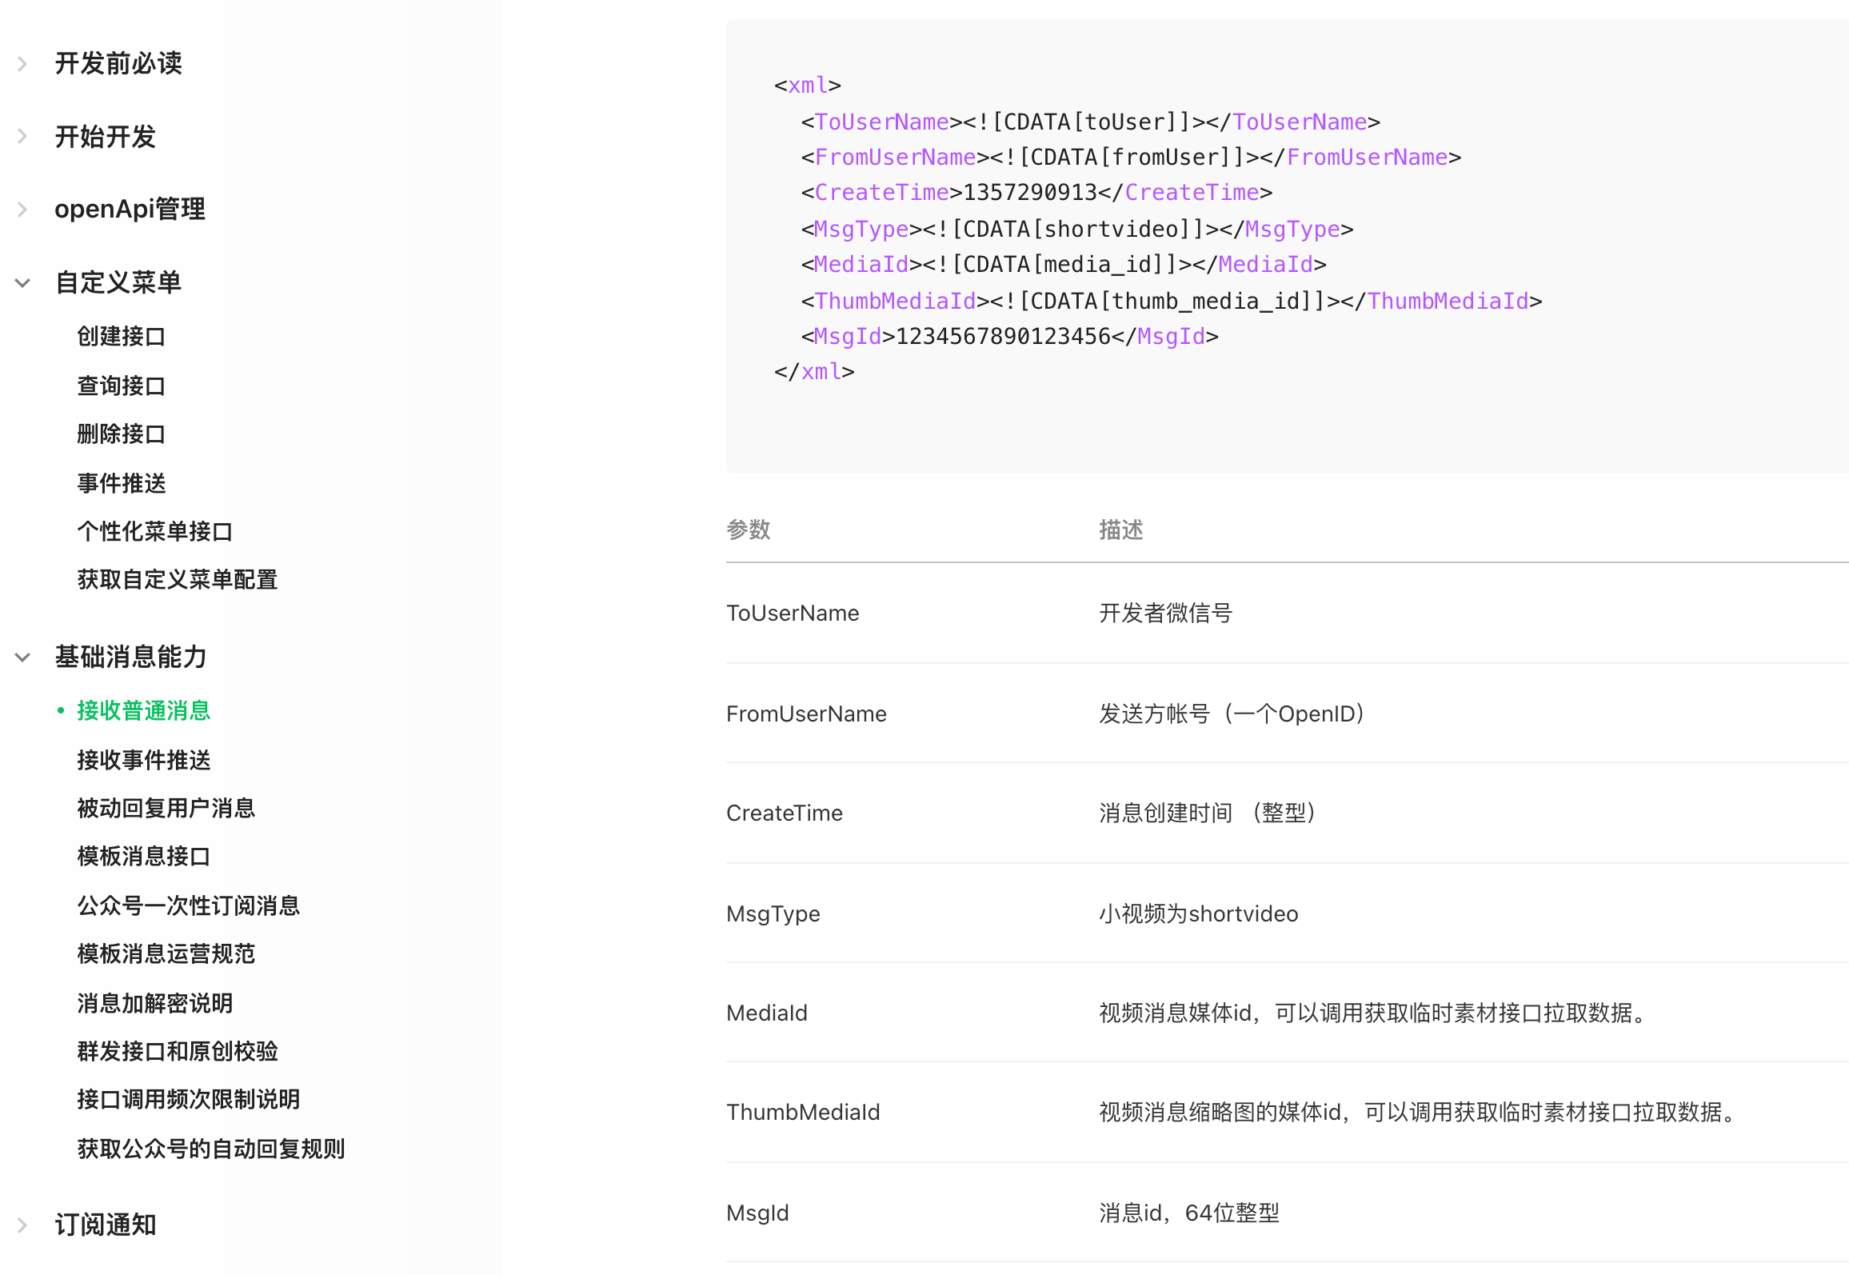The height and width of the screenshot is (1275, 1849).
Task: Select the active 接收普通消息 item
Action: coord(143,711)
